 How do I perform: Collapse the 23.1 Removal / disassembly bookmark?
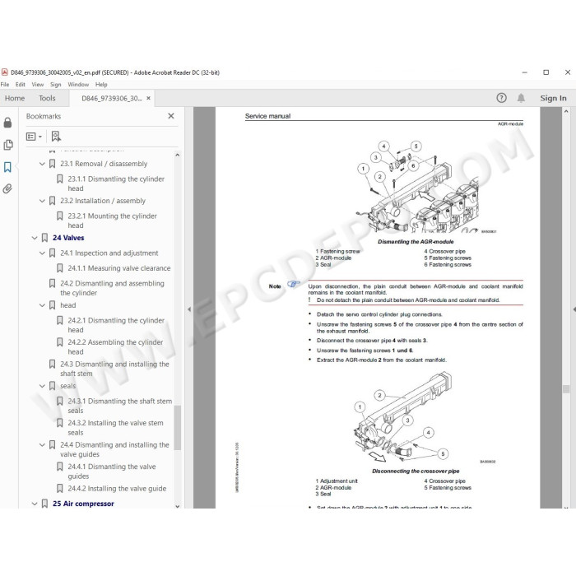42,164
